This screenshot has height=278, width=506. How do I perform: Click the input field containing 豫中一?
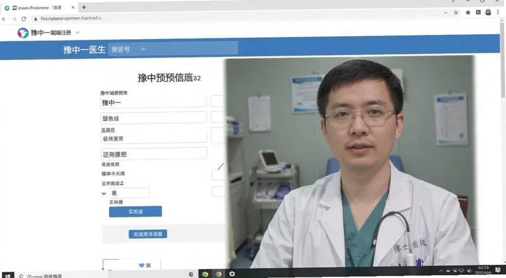coord(153,102)
